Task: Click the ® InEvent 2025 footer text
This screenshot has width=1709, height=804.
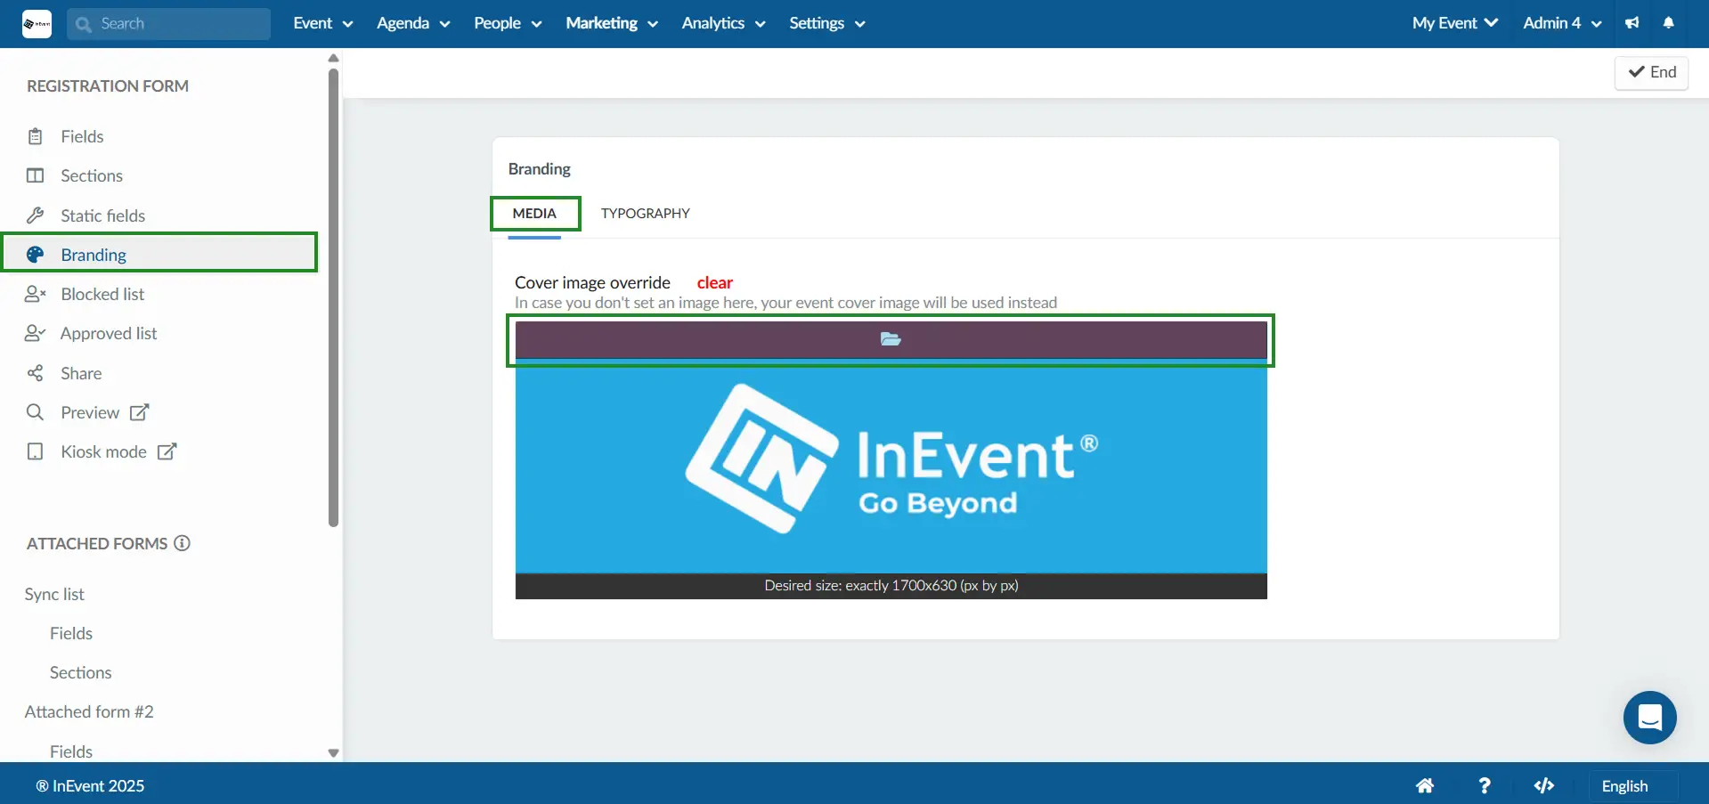Action: click(90, 785)
